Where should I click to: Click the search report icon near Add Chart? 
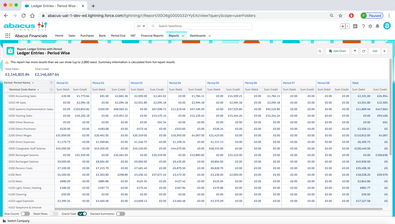(x=320, y=51)
